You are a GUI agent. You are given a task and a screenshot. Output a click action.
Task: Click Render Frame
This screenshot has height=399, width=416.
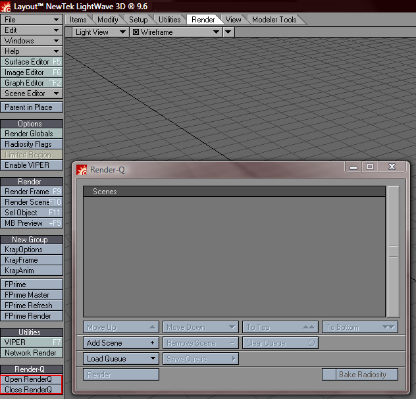[x=32, y=192]
